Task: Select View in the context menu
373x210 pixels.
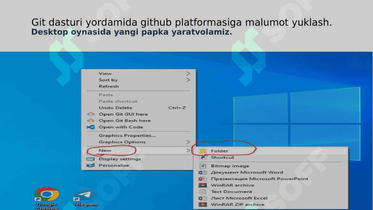Action: [x=138, y=73]
